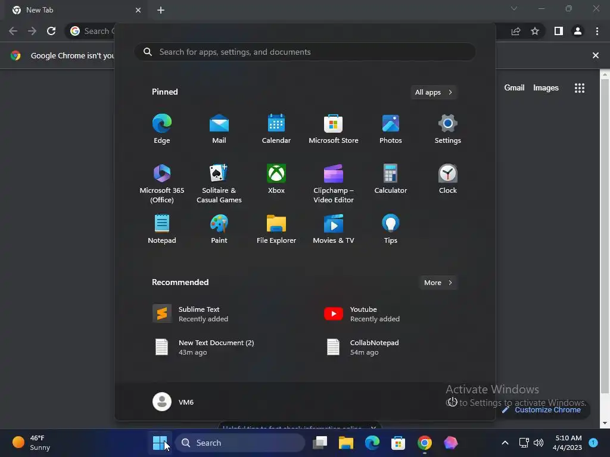Launch Movies & TV
This screenshot has height=457, width=610.
click(x=334, y=229)
